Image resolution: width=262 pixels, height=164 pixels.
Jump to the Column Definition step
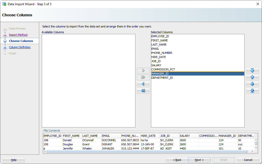(20, 47)
